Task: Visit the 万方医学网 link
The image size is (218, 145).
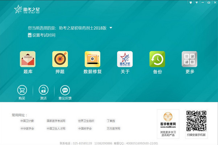Action: click(113, 128)
